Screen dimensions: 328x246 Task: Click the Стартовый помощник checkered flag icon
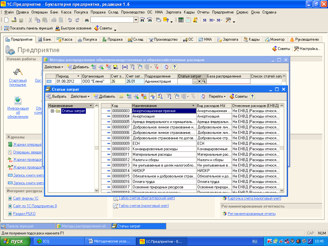pyautogui.click(x=18, y=72)
